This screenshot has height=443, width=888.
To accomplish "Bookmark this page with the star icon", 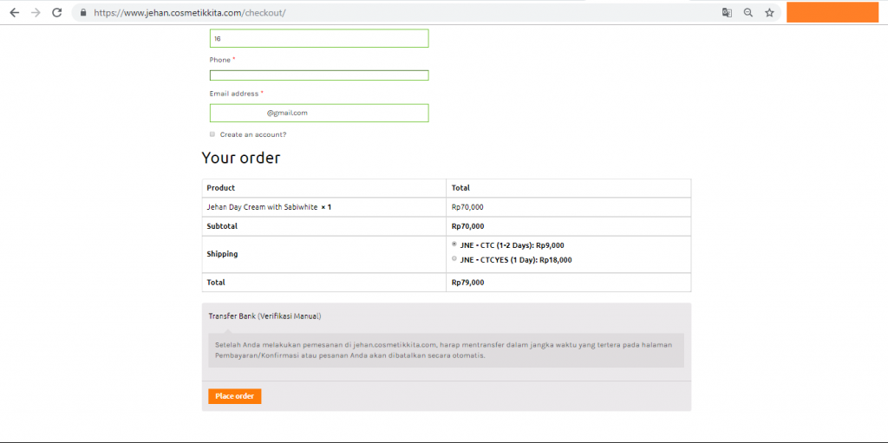I will 769,12.
